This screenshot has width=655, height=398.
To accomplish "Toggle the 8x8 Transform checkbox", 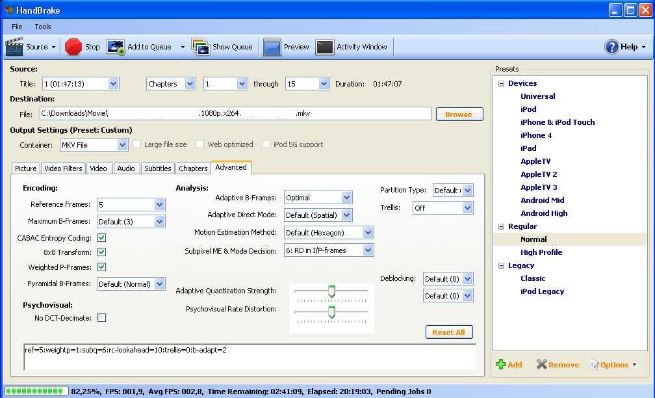I will (101, 252).
